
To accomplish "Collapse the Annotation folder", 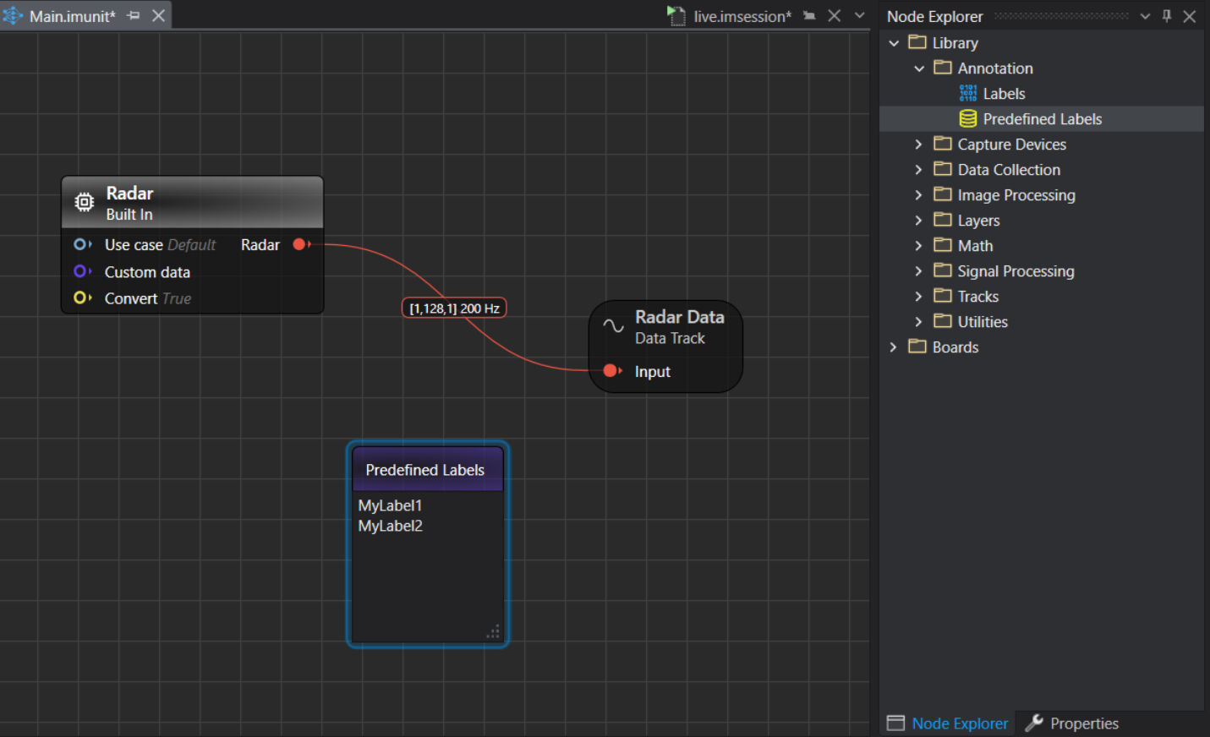I will click(x=918, y=68).
